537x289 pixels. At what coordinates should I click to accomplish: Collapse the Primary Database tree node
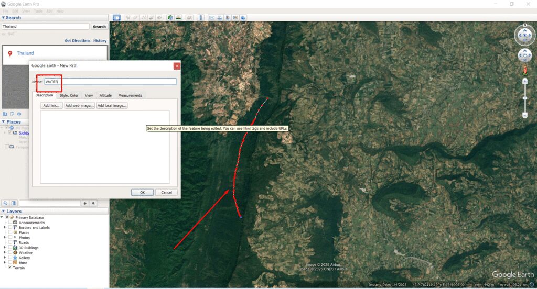click(x=2, y=217)
